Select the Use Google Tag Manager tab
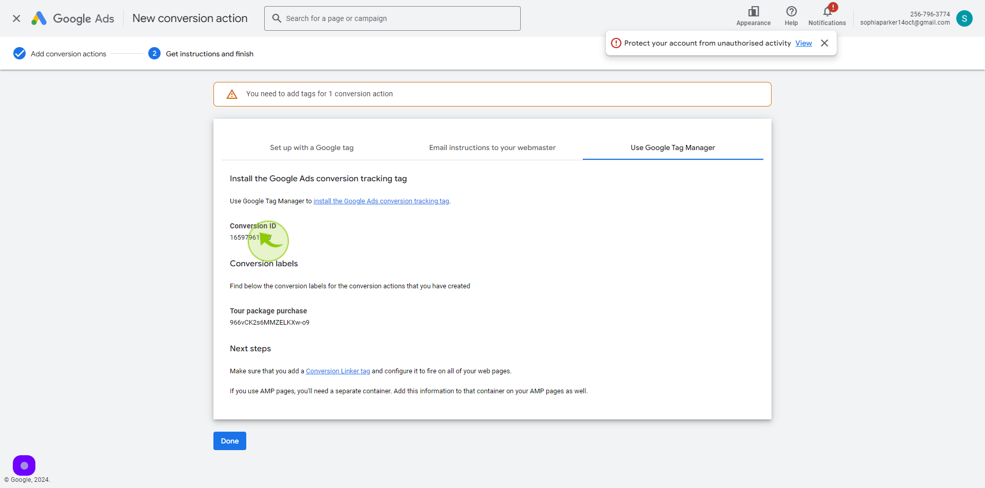Viewport: 985px width, 488px height. pyautogui.click(x=673, y=147)
